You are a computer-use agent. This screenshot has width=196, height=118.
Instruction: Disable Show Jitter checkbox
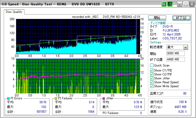pyautogui.click(x=152, y=78)
